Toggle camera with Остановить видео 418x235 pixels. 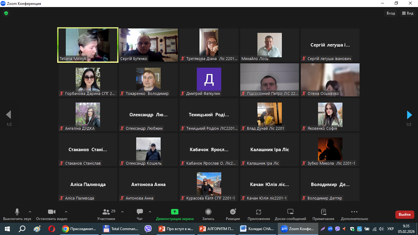click(x=52, y=214)
